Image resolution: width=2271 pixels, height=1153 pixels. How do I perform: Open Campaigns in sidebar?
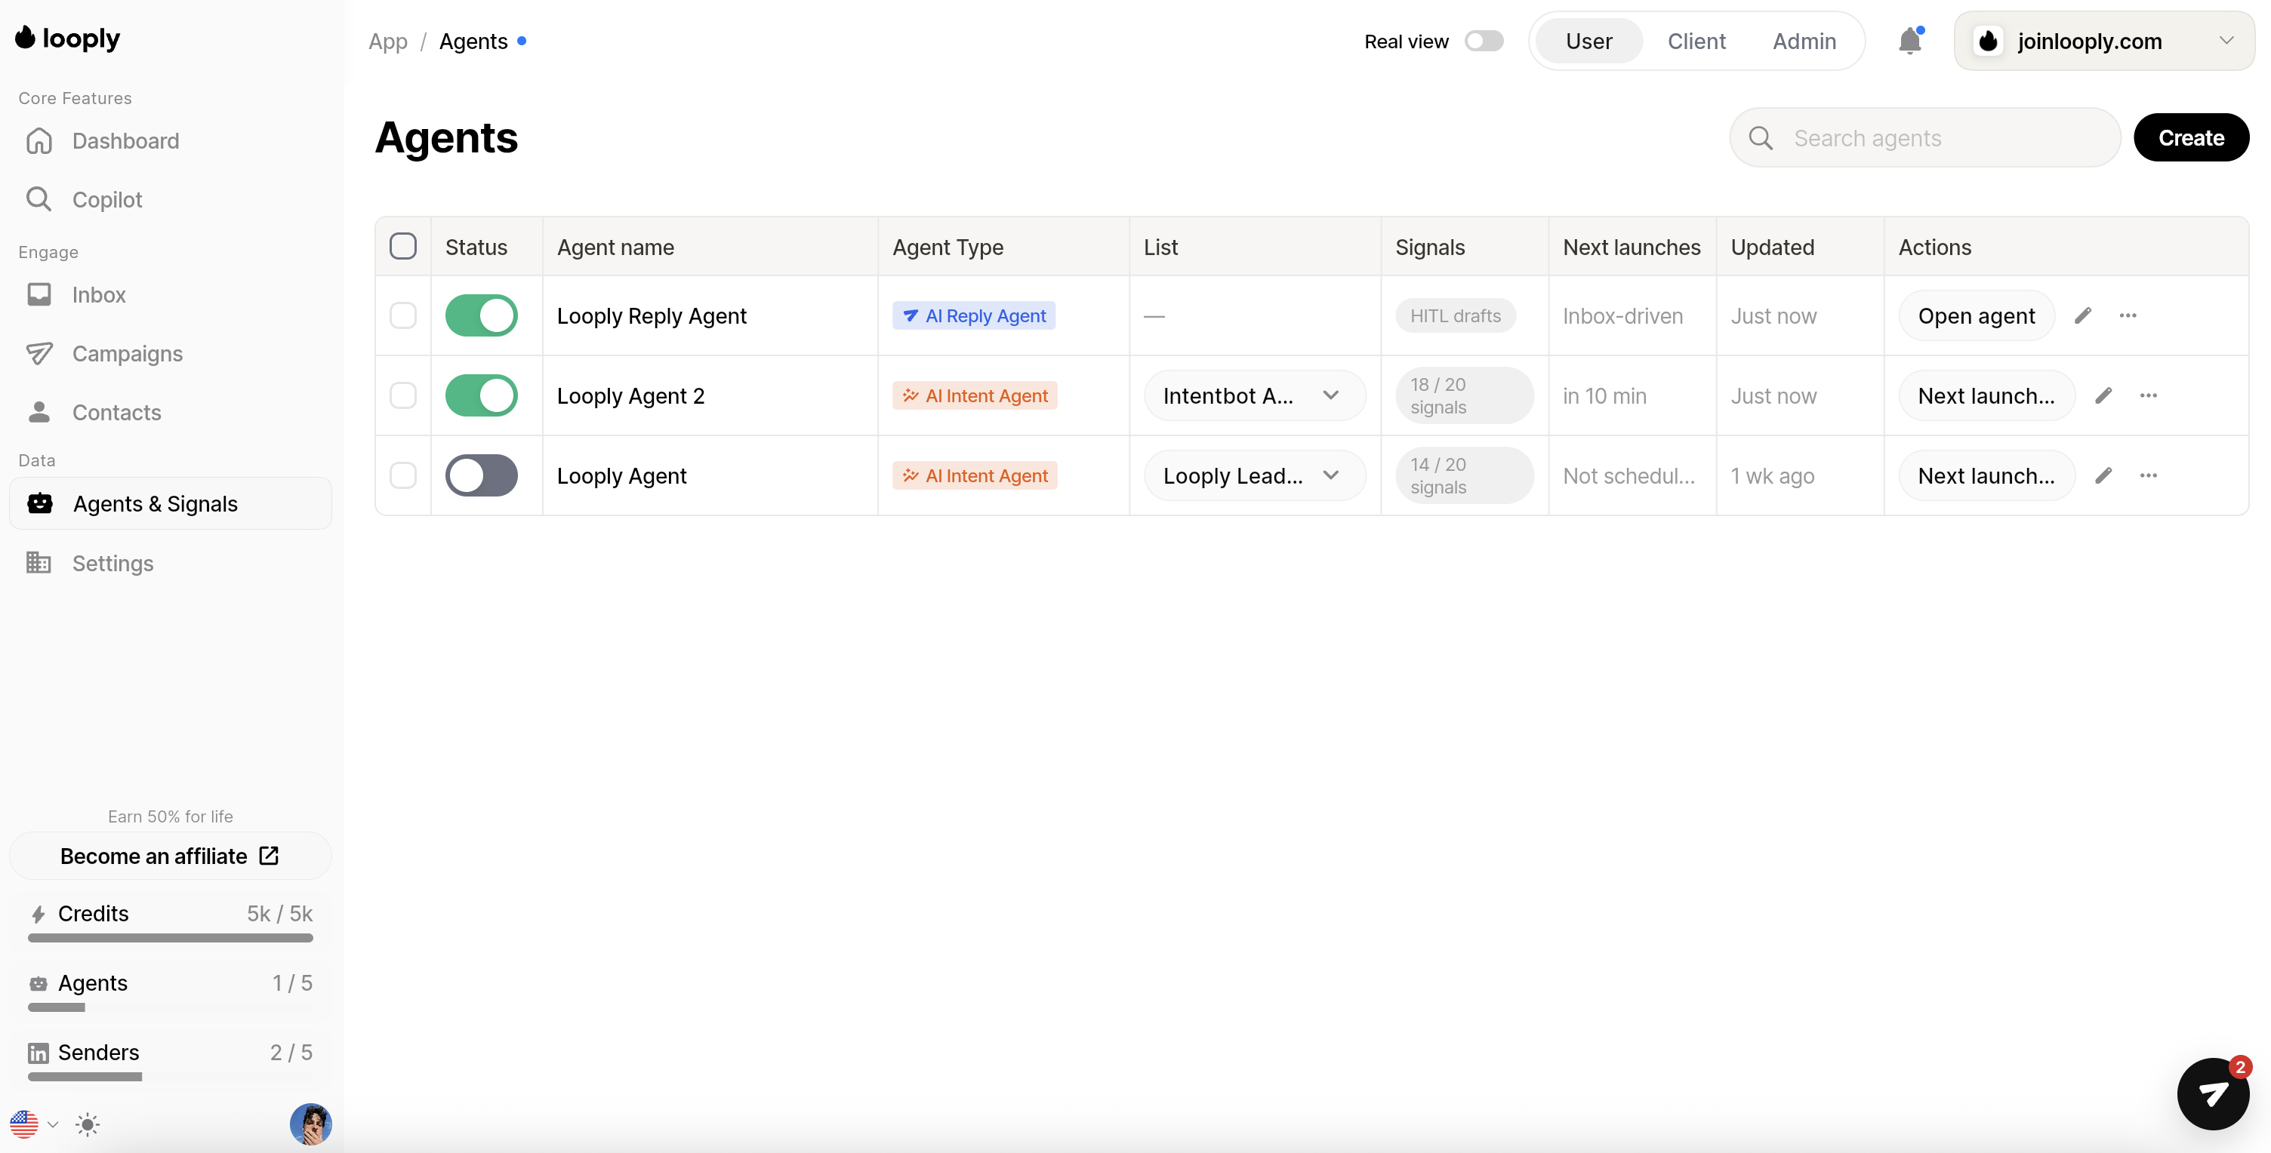click(x=170, y=353)
